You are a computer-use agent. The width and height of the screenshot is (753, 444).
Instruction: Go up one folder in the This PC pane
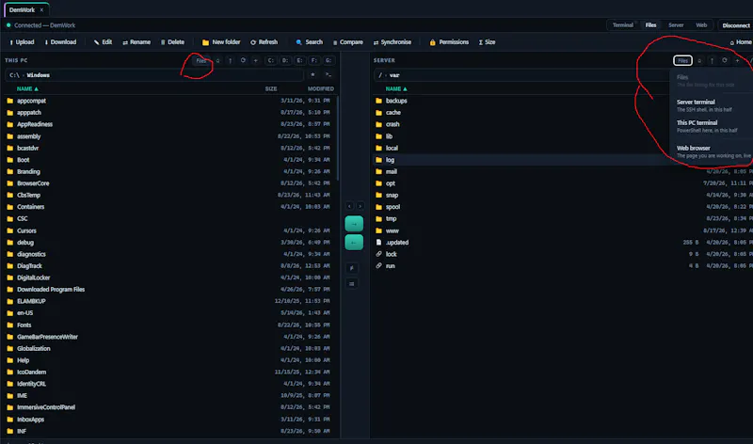click(x=231, y=60)
